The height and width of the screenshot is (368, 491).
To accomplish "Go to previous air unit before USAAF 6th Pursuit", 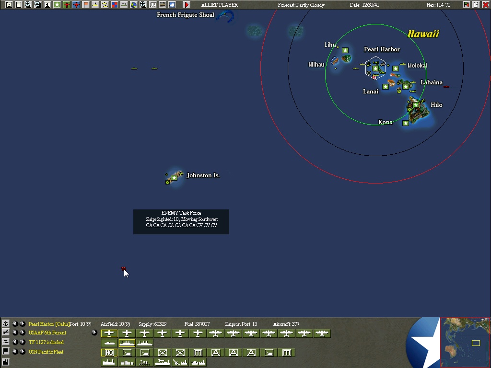I will [x=15, y=333].
